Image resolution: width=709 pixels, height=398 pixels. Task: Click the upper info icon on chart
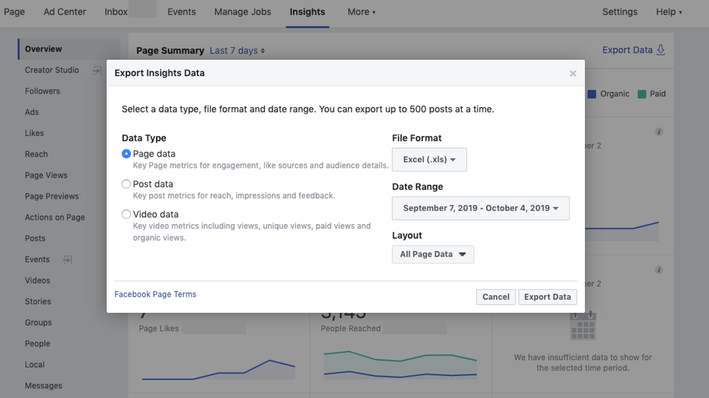659,132
